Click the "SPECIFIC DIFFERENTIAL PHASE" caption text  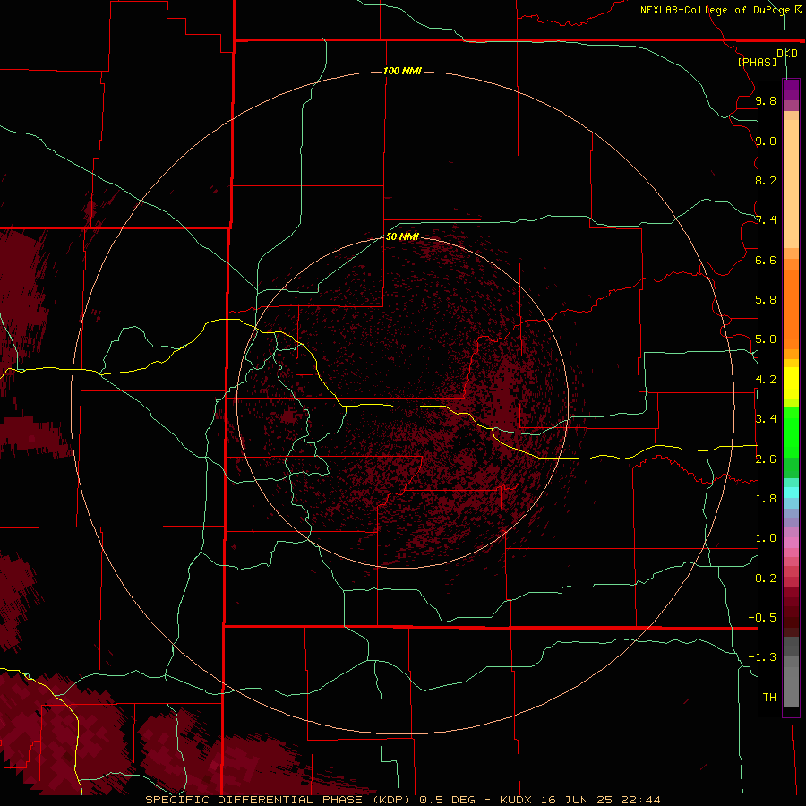pos(254,800)
